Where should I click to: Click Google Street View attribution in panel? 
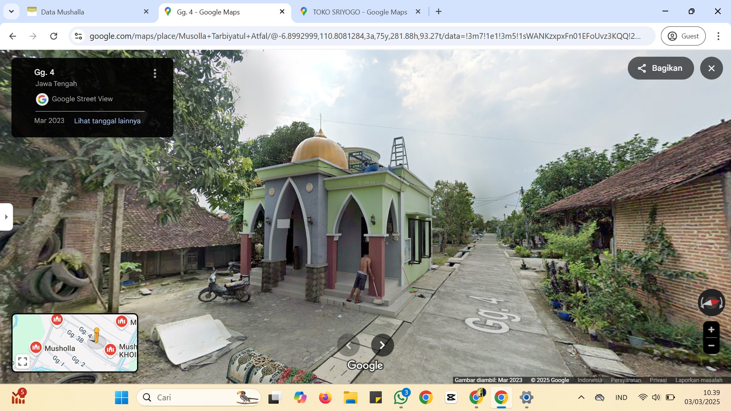click(x=82, y=99)
